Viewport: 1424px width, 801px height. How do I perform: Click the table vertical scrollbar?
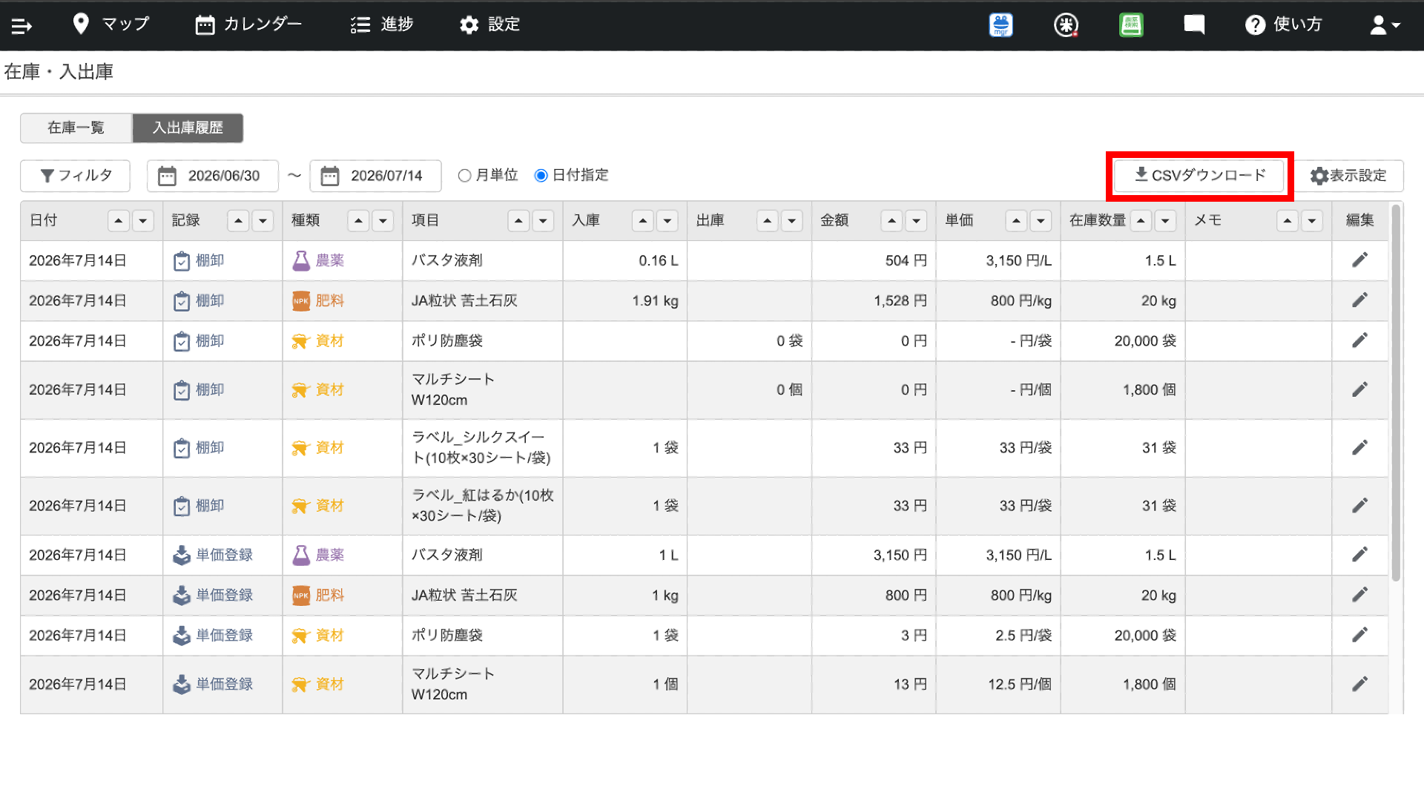click(x=1396, y=393)
